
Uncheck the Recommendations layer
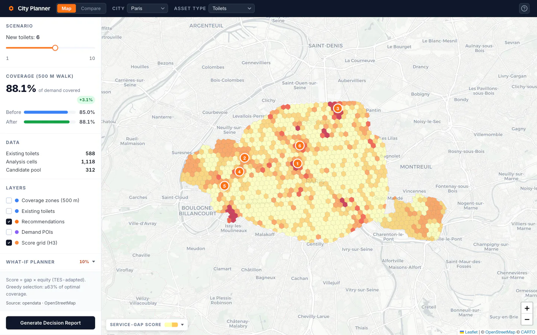9,221
